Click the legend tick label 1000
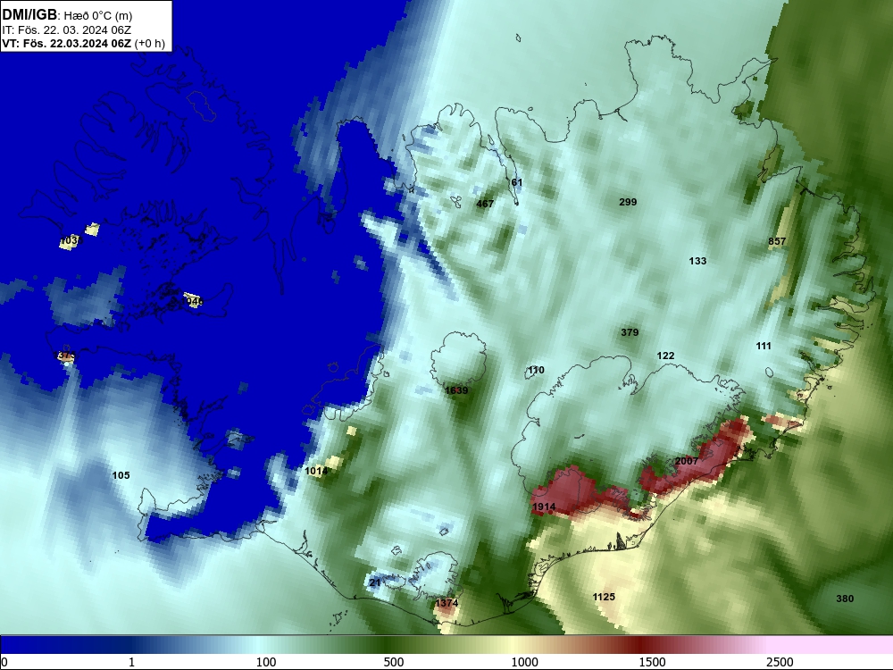 point(524,662)
